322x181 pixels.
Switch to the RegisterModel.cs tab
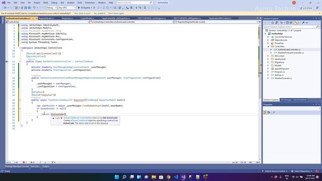click(46, 18)
